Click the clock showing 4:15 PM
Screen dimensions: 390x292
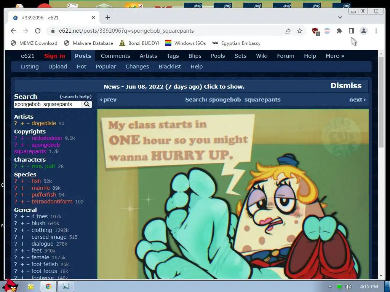coord(369,287)
